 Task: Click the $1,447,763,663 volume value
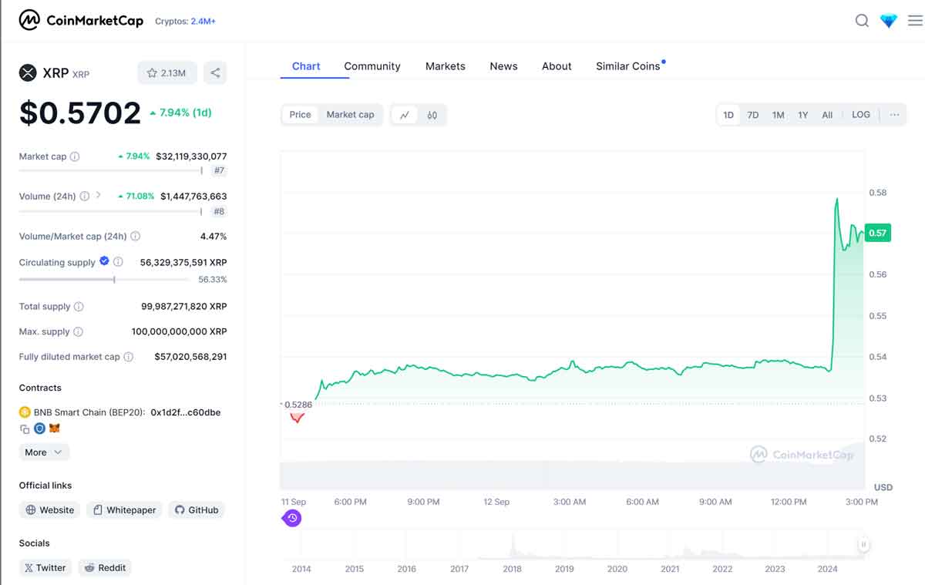point(193,196)
